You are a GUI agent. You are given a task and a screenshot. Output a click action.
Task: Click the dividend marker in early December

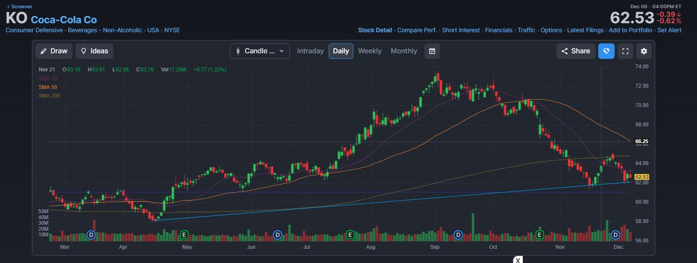616,235
